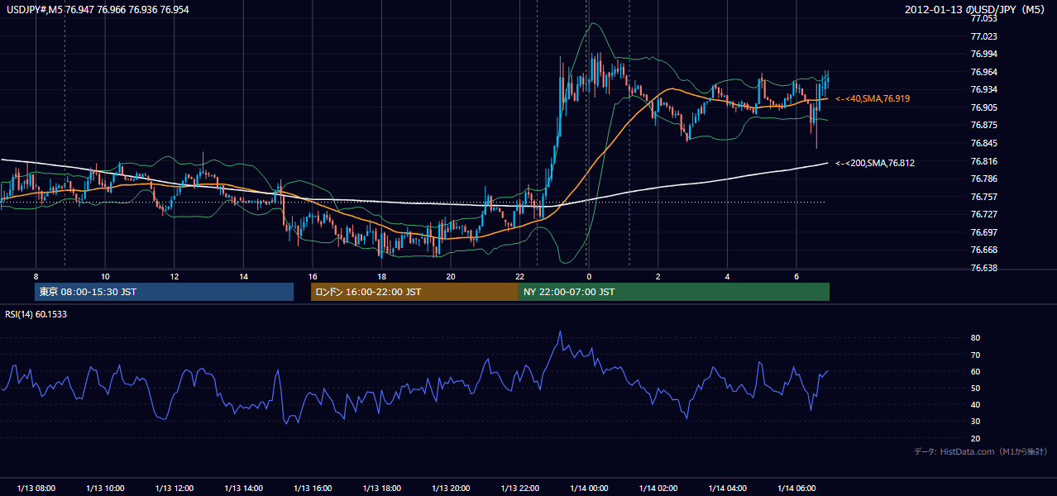This screenshot has width=1057, height=496.
Task: Click RSI scale level 50
Action: [975, 388]
